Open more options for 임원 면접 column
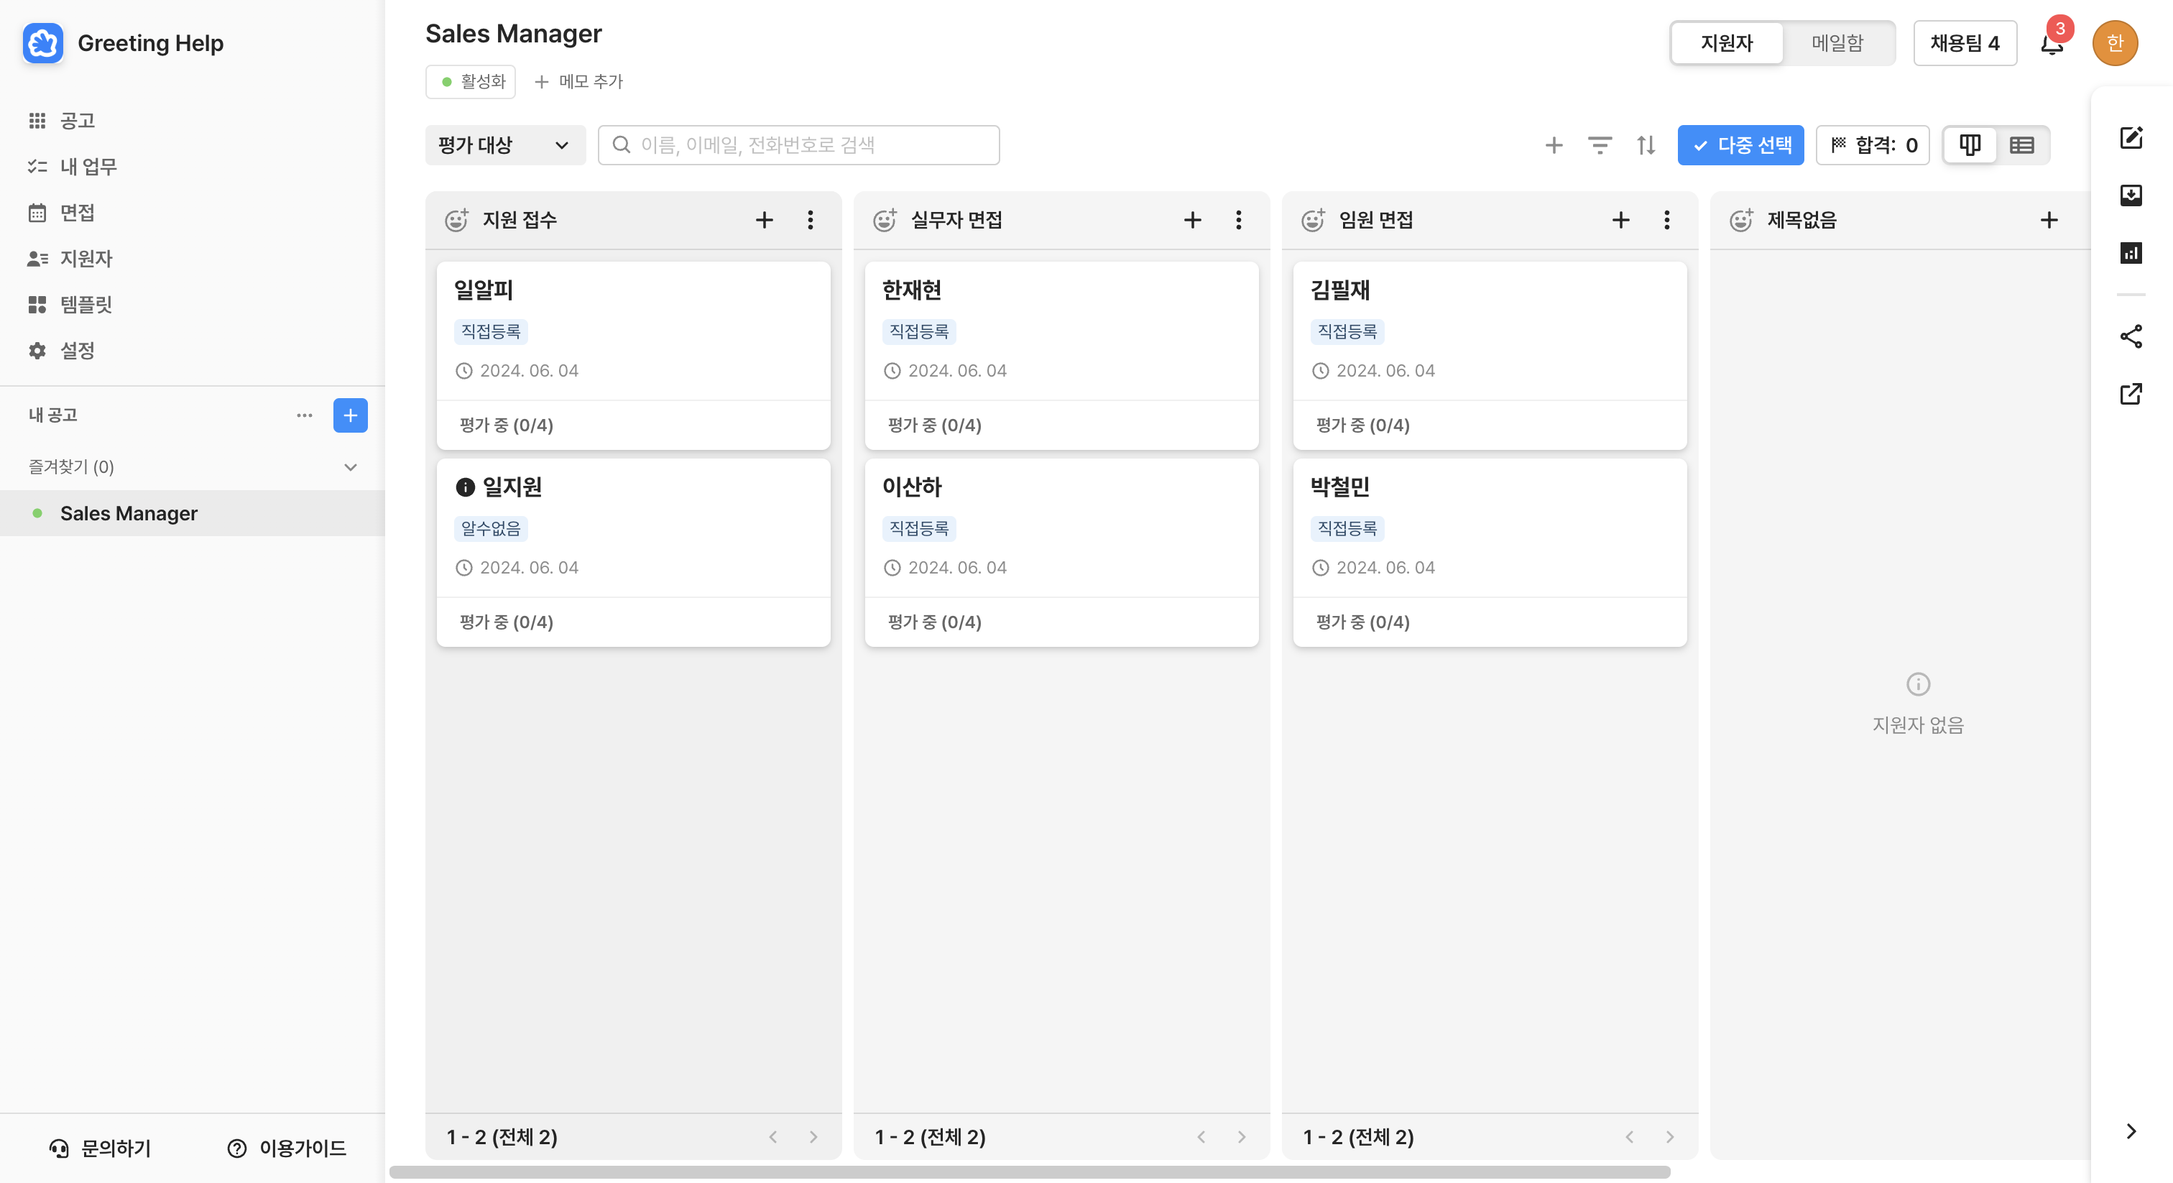Viewport: 2173px width, 1183px height. 1667,220
